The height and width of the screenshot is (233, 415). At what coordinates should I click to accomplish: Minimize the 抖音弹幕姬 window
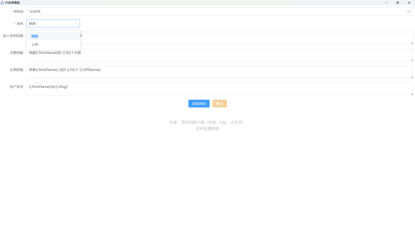[386, 3]
